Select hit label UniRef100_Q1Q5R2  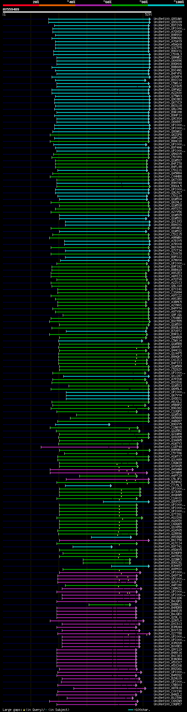(x=168, y=431)
